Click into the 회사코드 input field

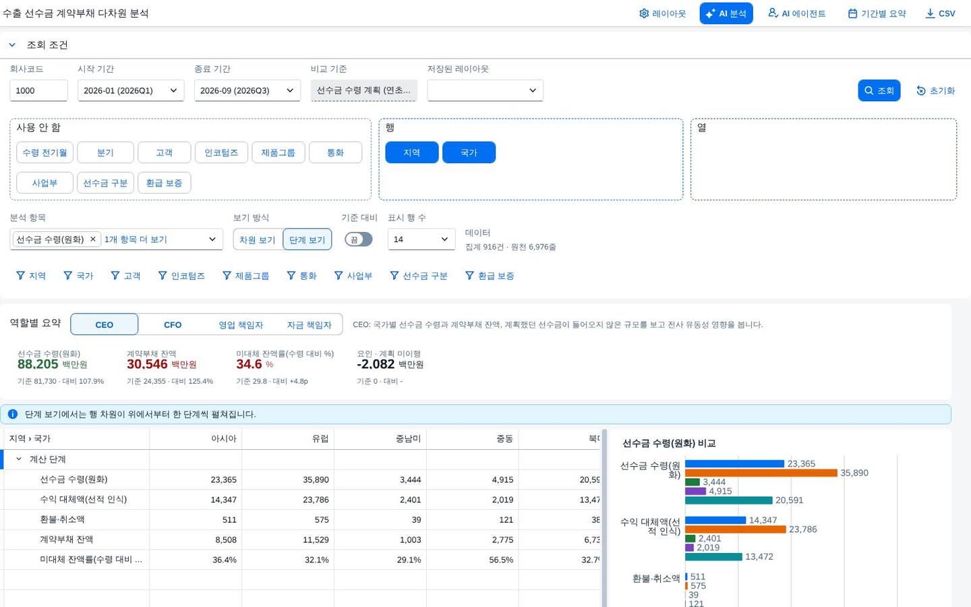38,90
